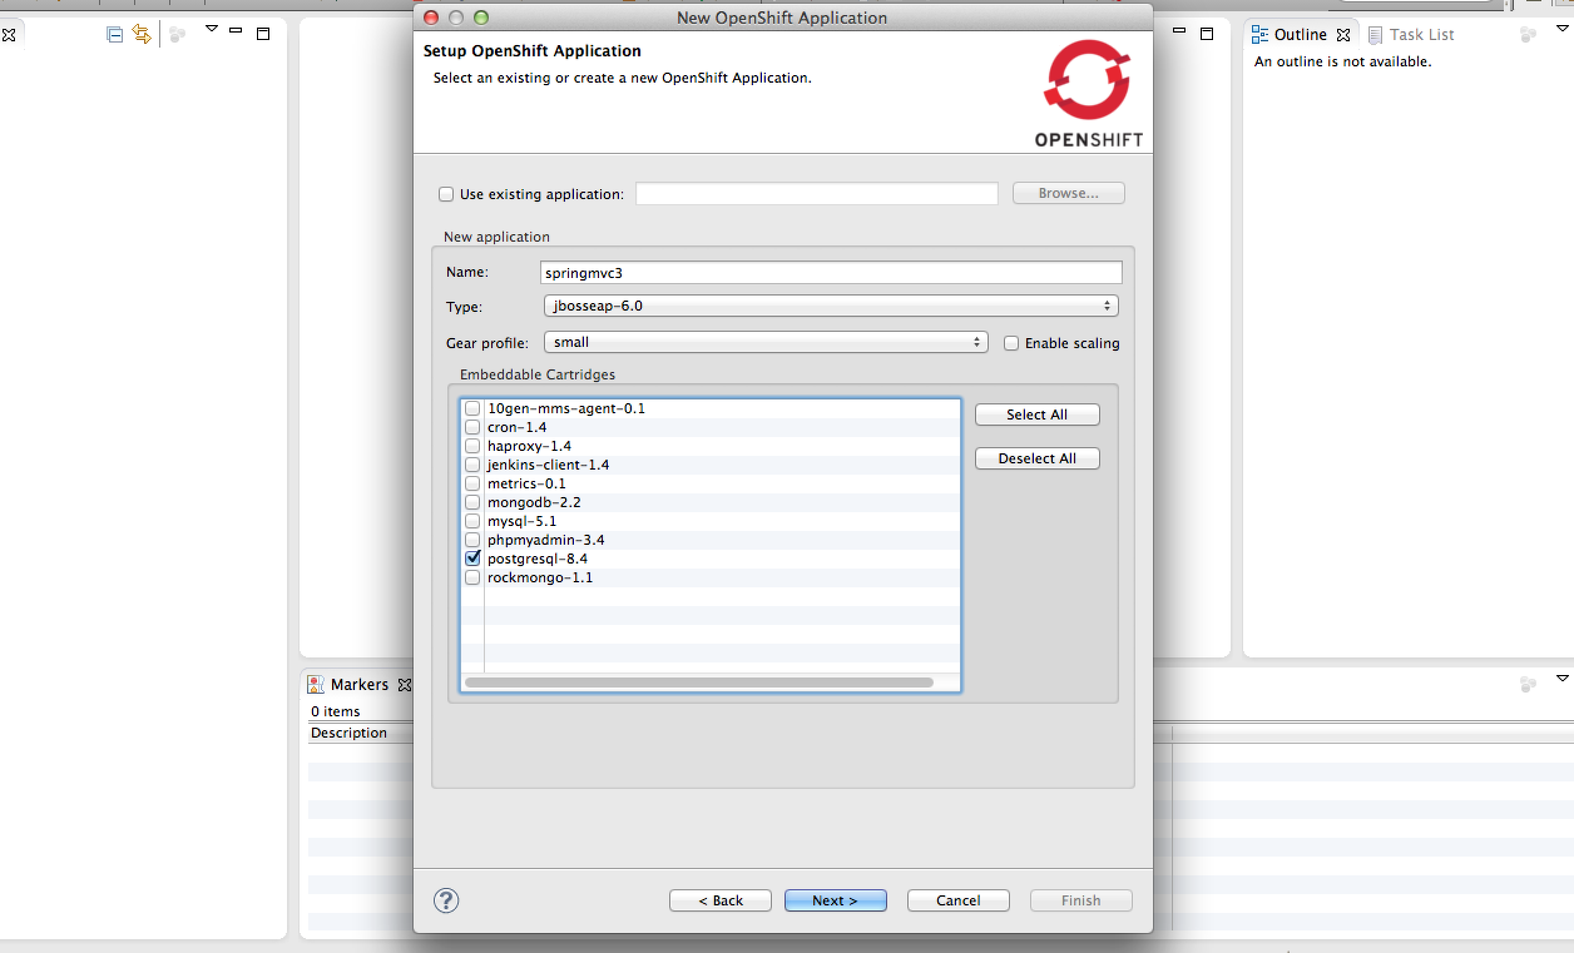Click the cartridges list horizontal scrollbar
The image size is (1574, 953).
tap(699, 683)
